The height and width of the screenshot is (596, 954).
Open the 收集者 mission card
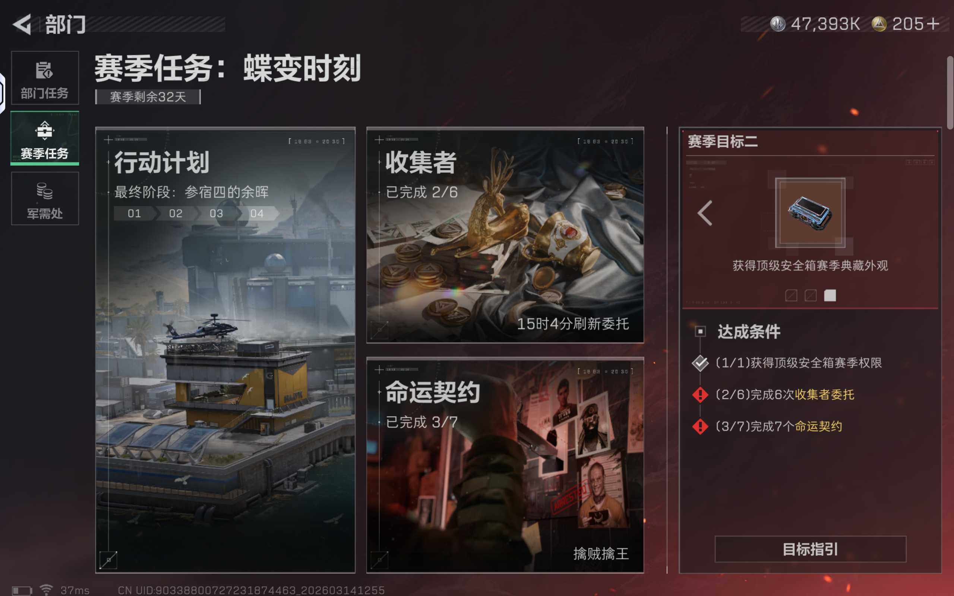pos(505,235)
